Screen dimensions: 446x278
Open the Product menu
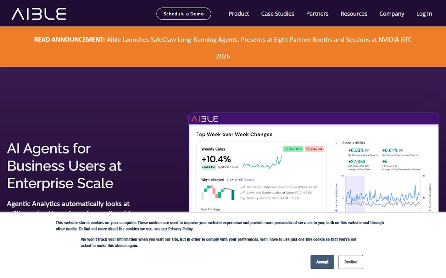[239, 14]
